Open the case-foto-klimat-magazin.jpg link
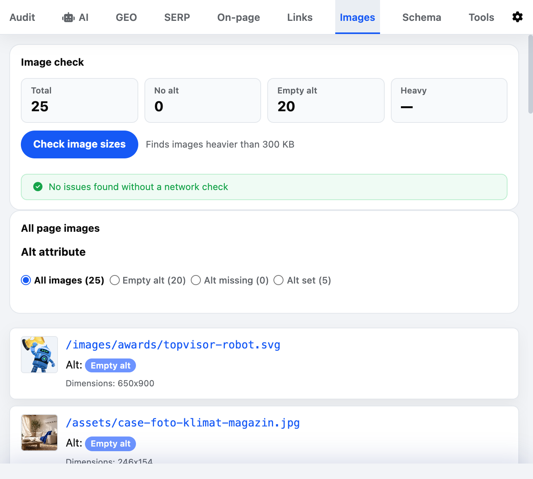The width and height of the screenshot is (533, 479). point(183,423)
